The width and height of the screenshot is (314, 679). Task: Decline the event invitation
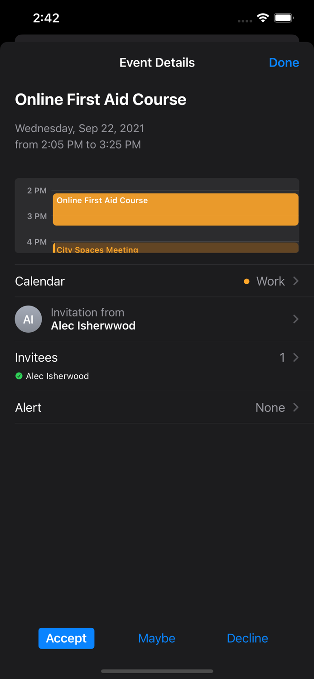point(247,638)
